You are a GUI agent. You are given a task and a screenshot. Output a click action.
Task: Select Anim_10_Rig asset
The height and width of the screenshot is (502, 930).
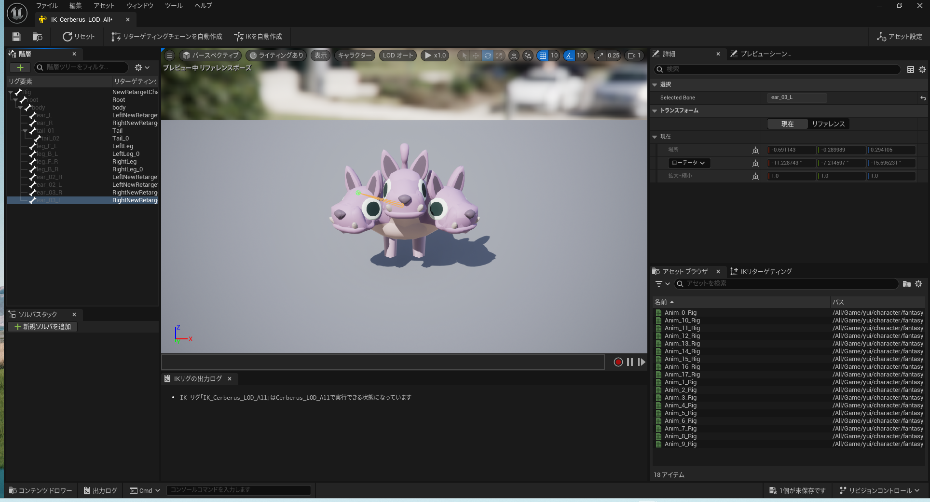682,321
